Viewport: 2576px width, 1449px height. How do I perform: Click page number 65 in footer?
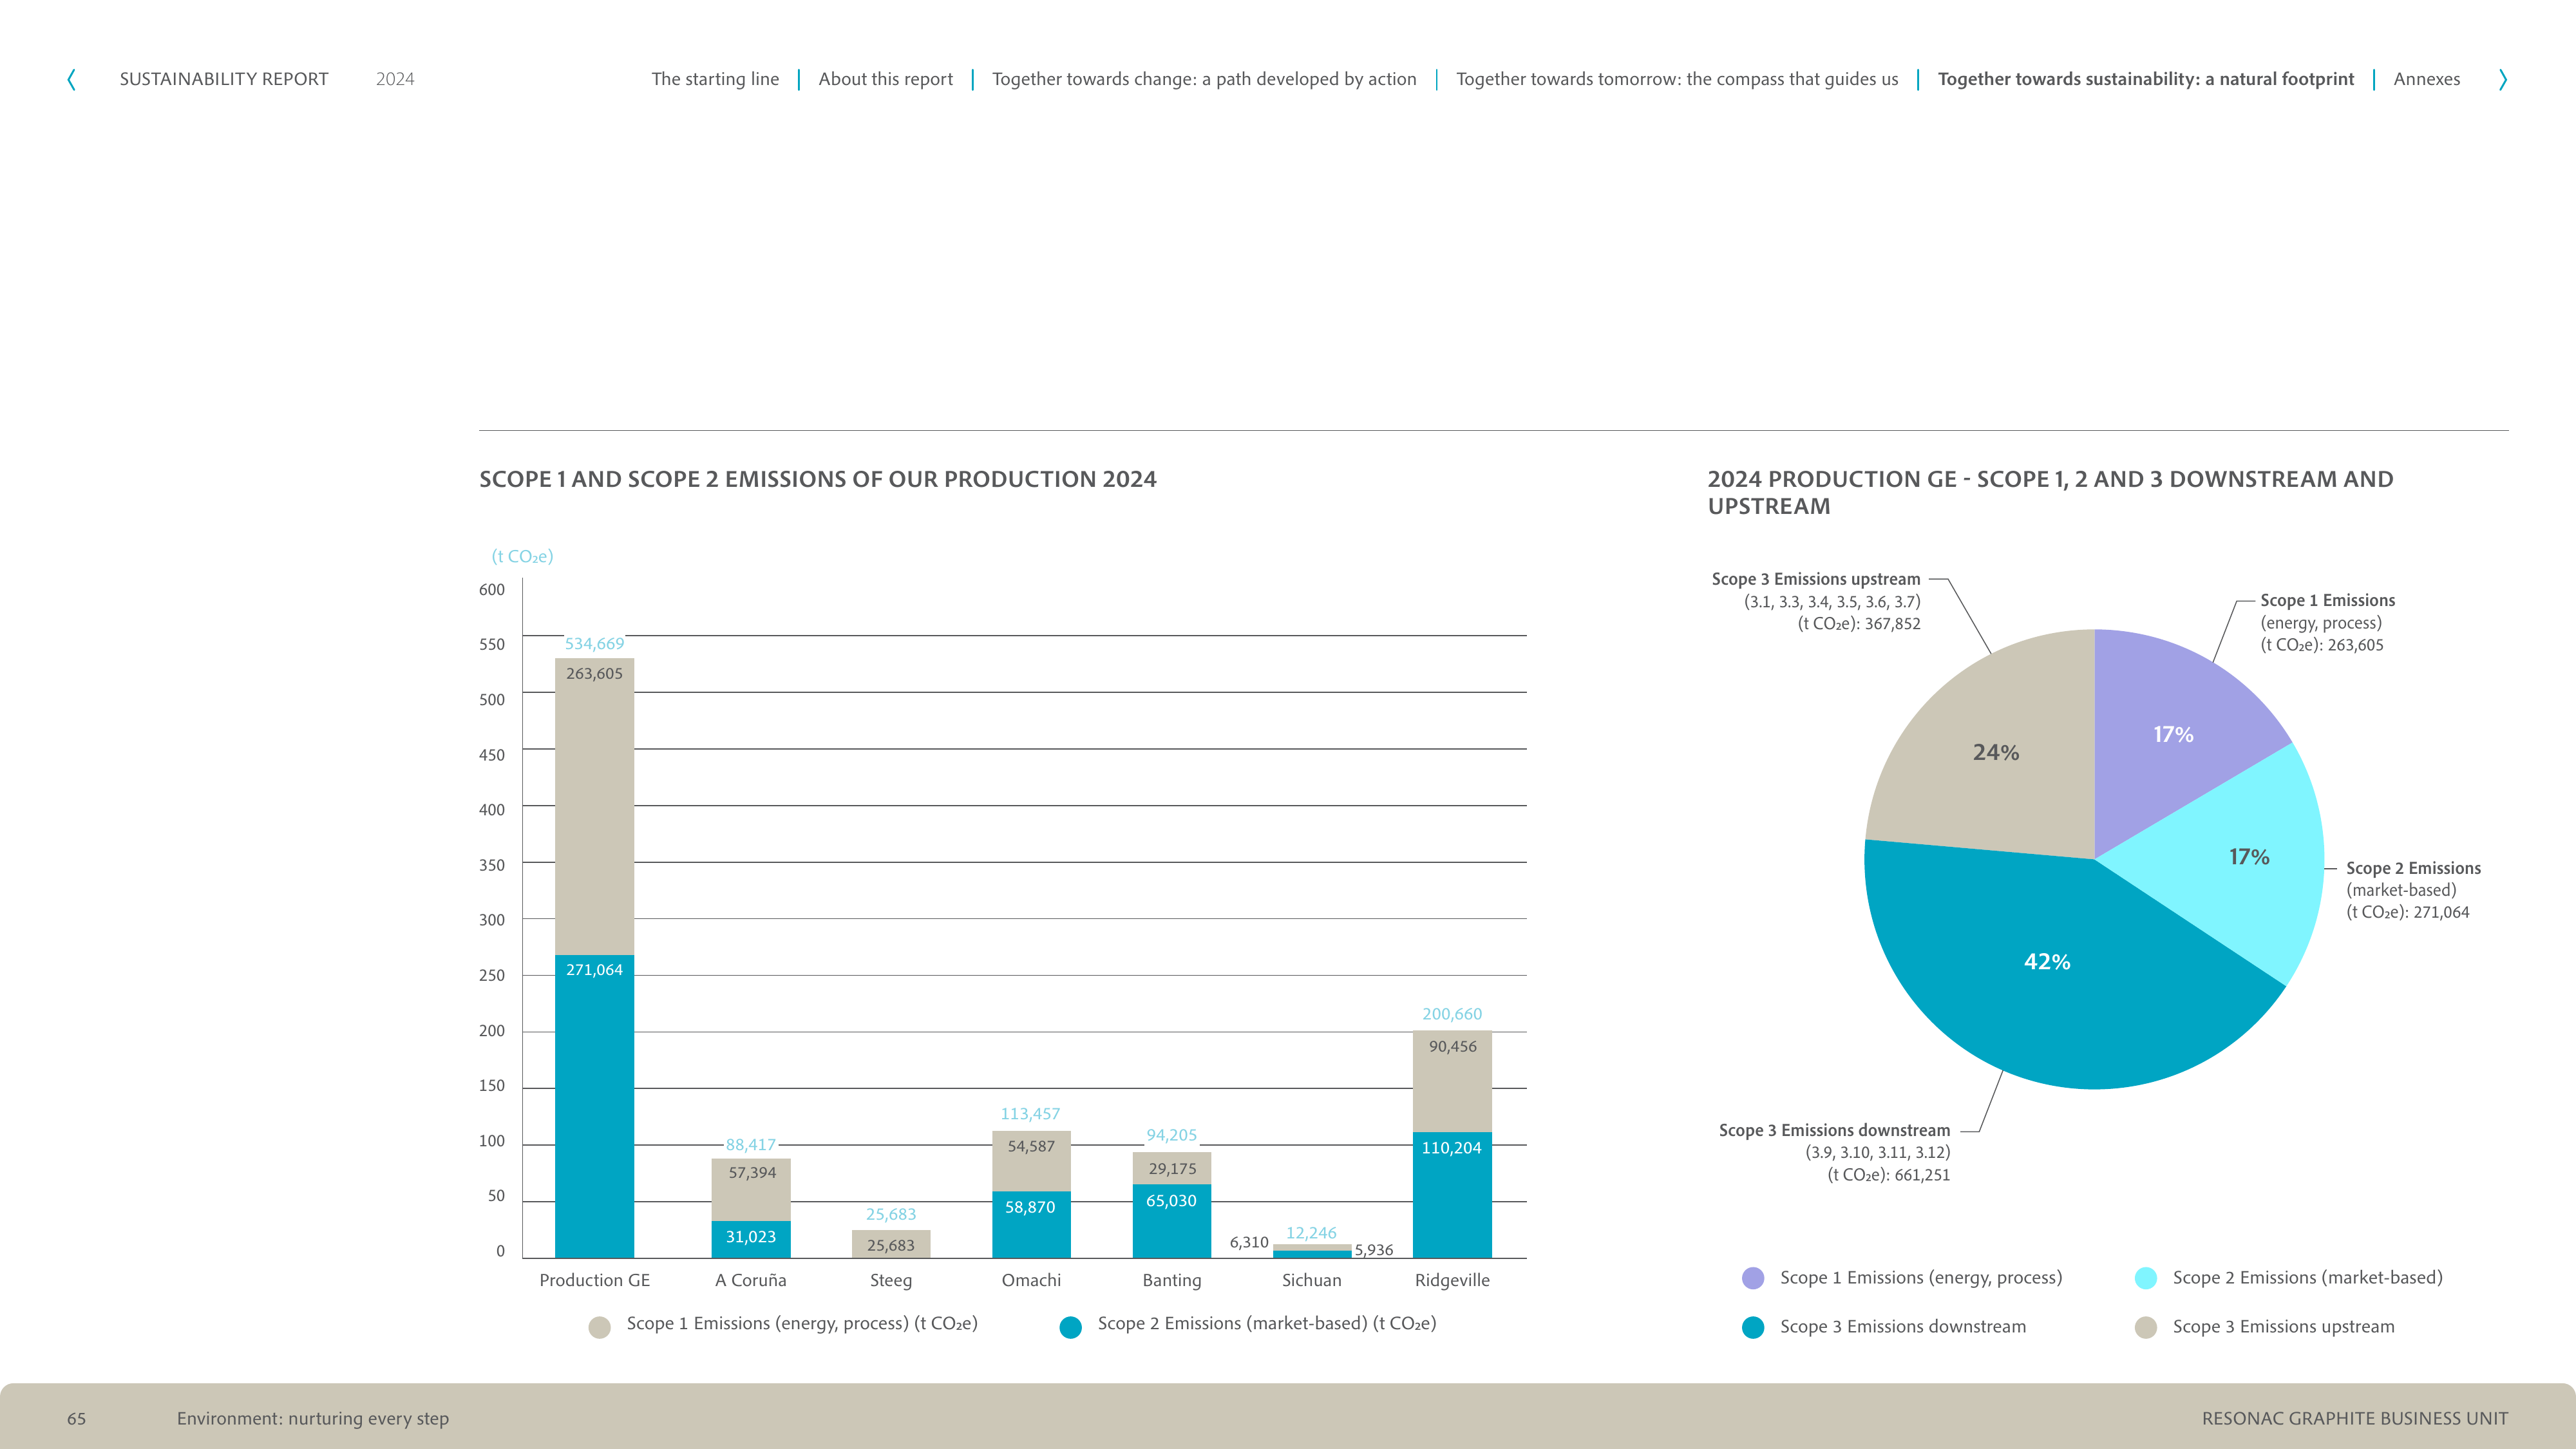(76, 1419)
